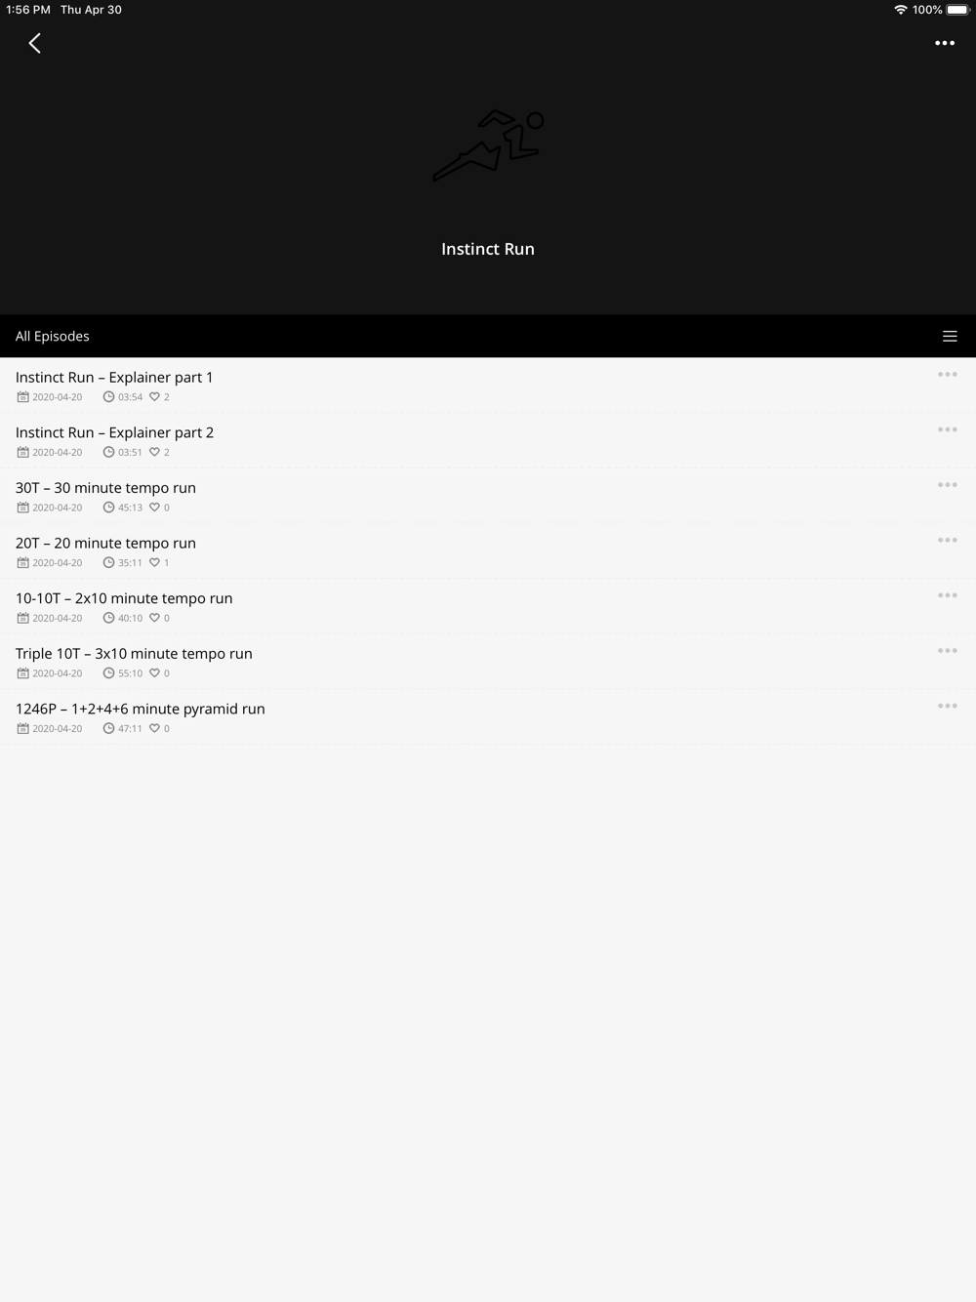The width and height of the screenshot is (976, 1302).
Task: Tap the Instinct Run podcast title
Action: (488, 249)
